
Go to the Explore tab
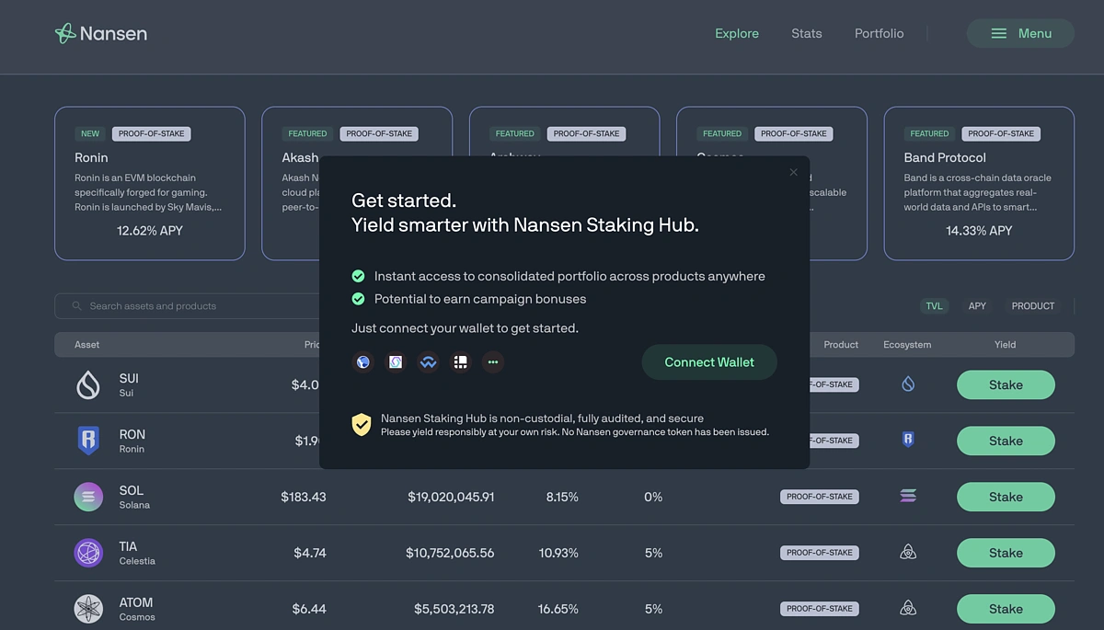pos(737,33)
